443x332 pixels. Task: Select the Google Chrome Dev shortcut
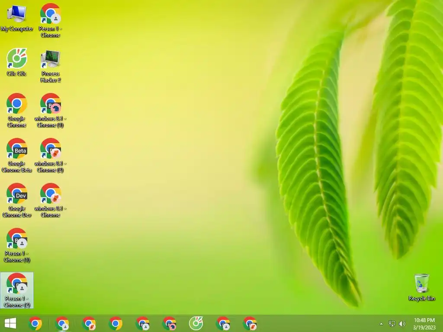[17, 200]
